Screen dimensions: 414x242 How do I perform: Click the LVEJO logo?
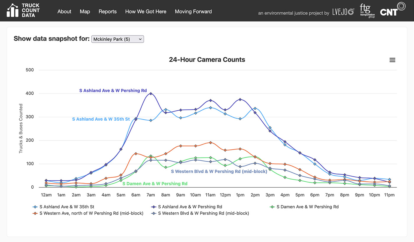tap(343, 12)
